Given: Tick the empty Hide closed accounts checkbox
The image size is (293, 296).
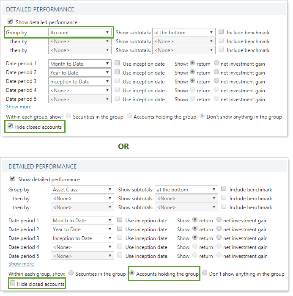Looking at the screenshot, I should pyautogui.click(x=12, y=283).
